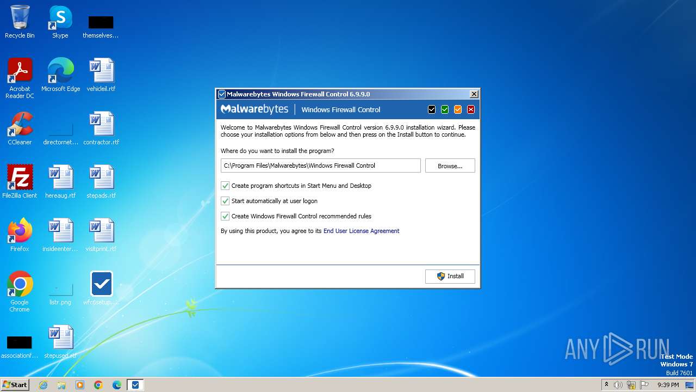This screenshot has height=392, width=696.
Task: Click the 9:39 PM taskbar clock
Action: [x=668, y=385]
